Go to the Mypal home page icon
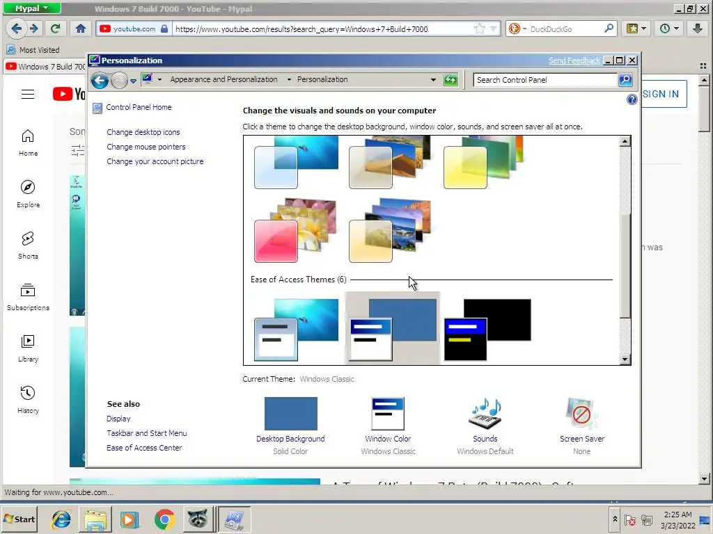 pos(81,29)
